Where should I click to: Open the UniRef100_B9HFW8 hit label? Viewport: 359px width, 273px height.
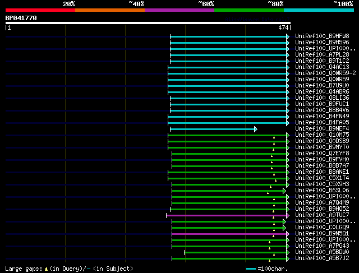coord(322,36)
